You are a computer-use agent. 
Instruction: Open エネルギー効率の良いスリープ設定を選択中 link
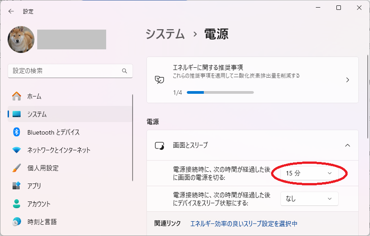244,223
